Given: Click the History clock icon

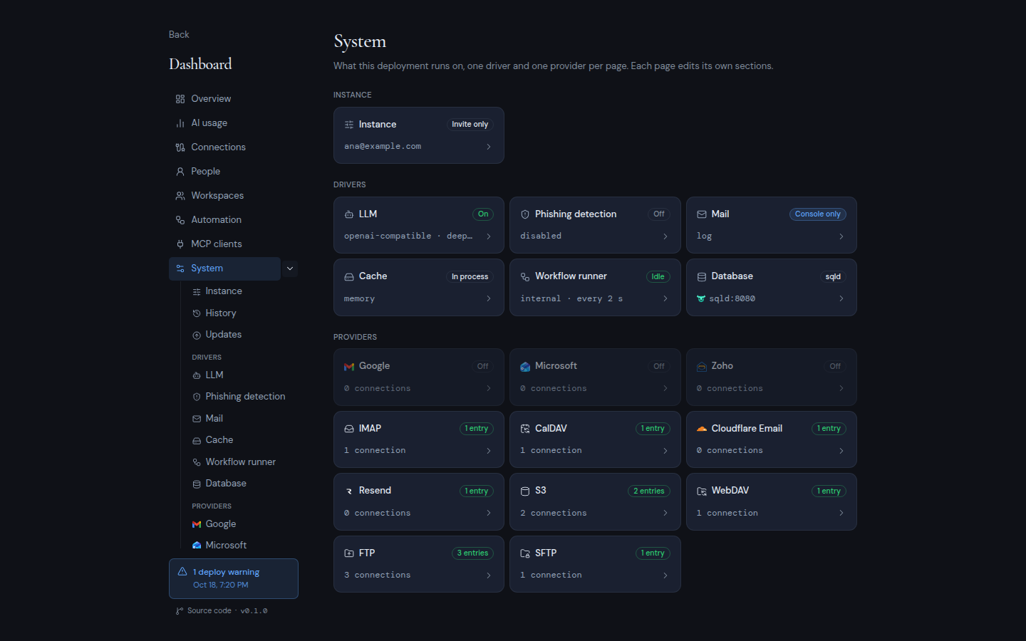Looking at the screenshot, I should [197, 313].
